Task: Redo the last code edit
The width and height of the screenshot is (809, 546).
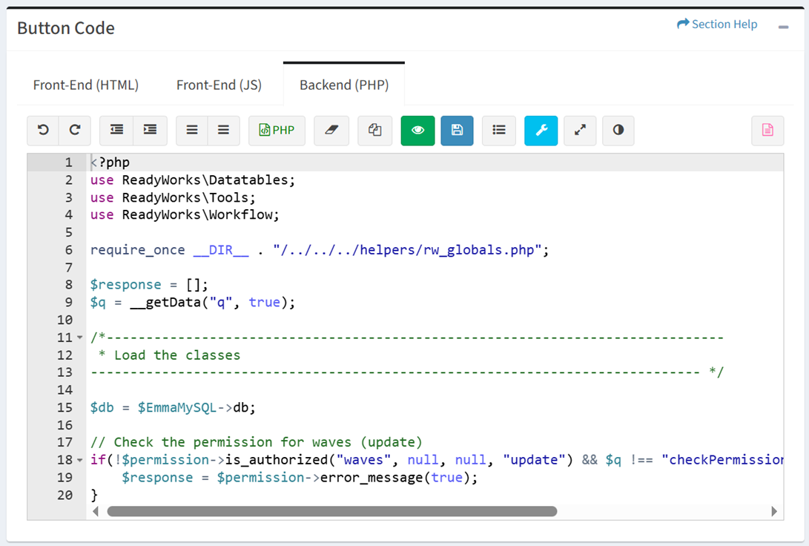Action: pos(75,130)
